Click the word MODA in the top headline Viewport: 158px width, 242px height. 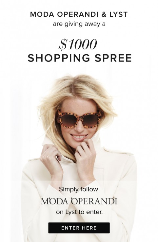coord(42,14)
